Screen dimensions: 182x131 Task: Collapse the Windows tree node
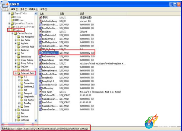pyautogui.click(x=9, y=30)
